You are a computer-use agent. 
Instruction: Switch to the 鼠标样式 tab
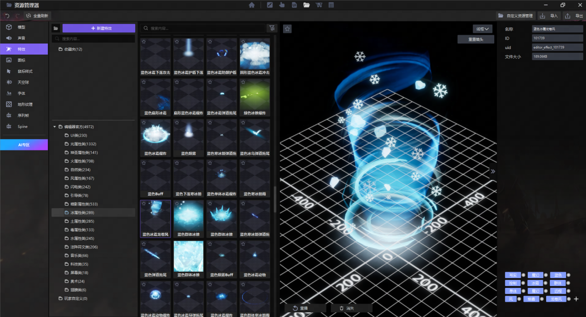(x=24, y=71)
